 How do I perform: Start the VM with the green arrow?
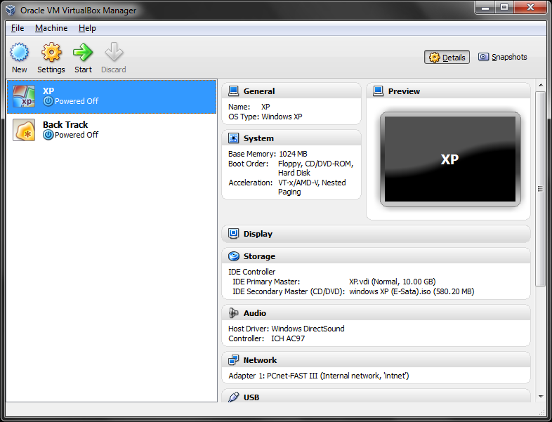(83, 52)
